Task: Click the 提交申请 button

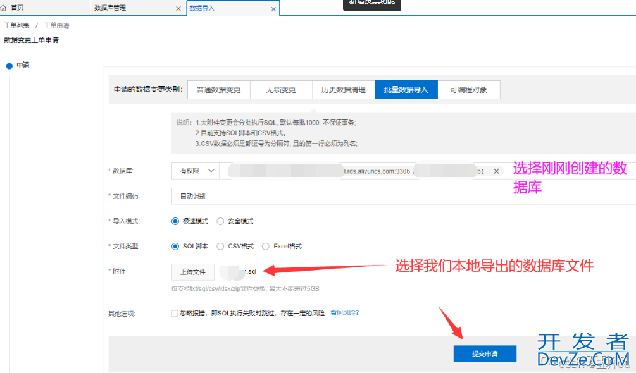Action: pos(485,353)
